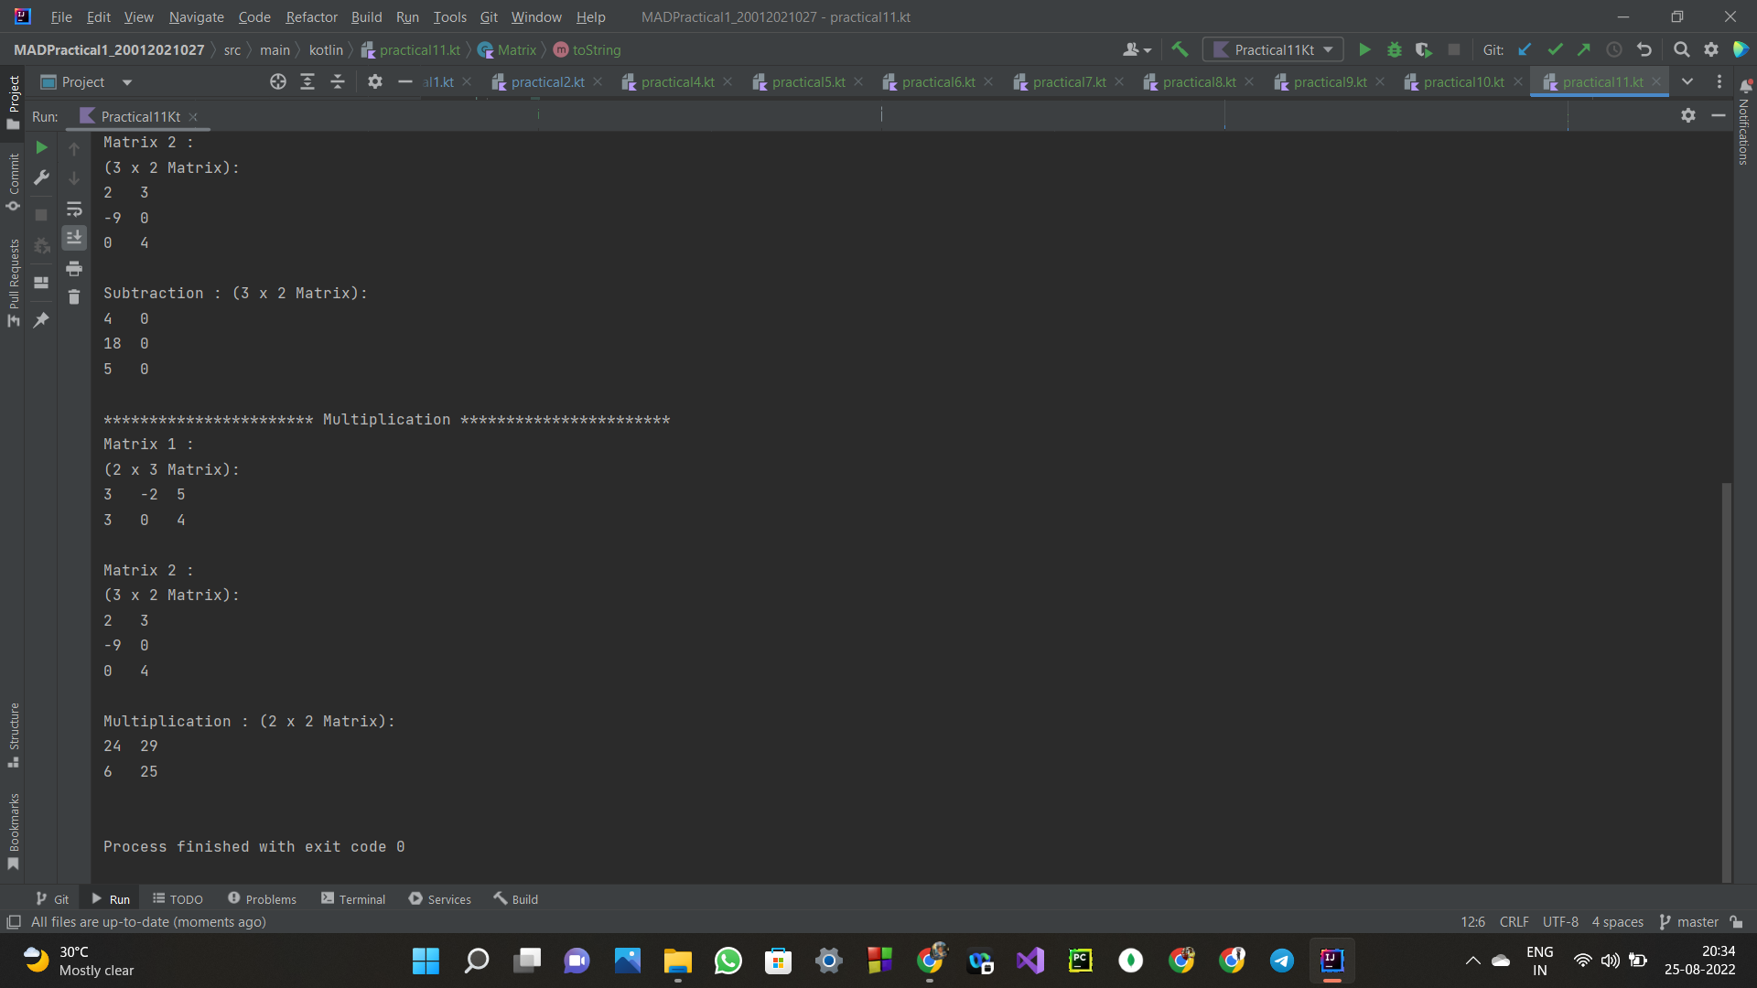Update project via blue Git pull arrow
This screenshot has width=1757, height=988.
1525,49
